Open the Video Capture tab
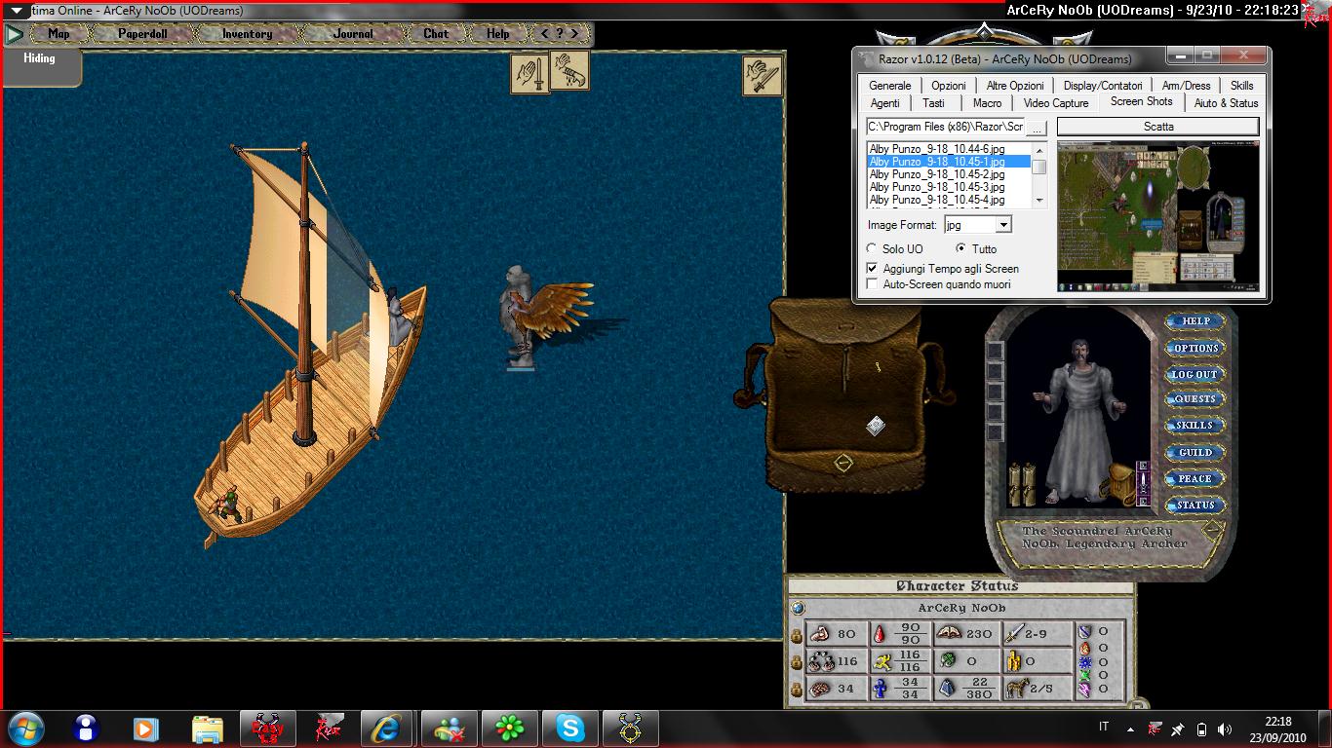This screenshot has height=748, width=1332. (x=1056, y=103)
